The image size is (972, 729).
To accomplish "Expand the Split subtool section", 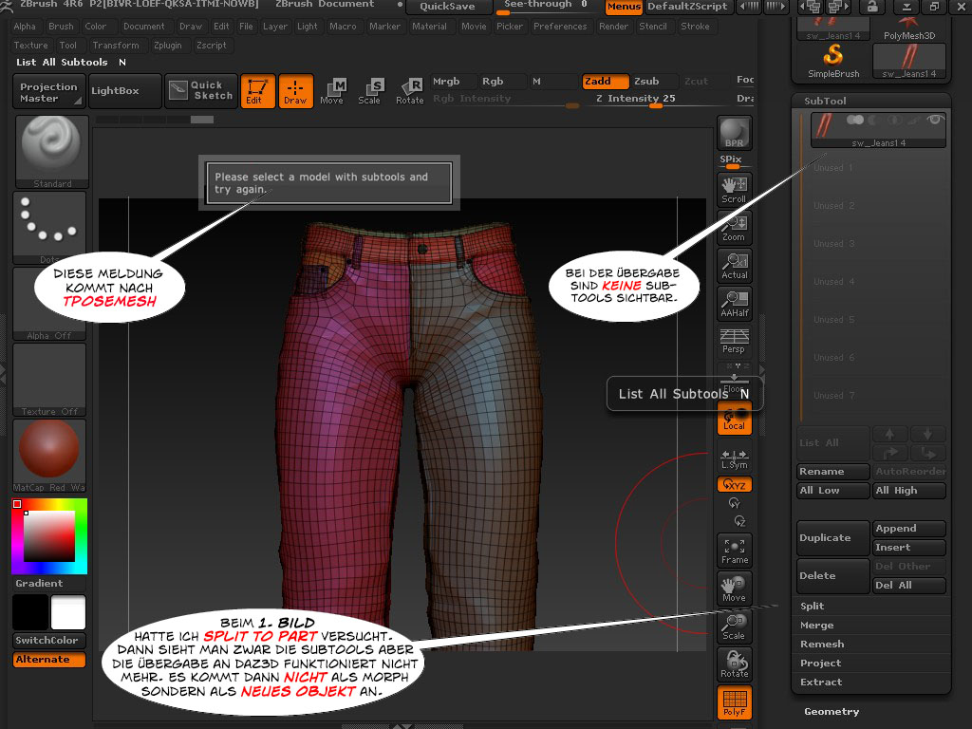I will (813, 606).
